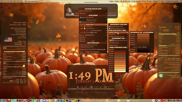This screenshot has height=102, width=182.
Task: Open the Font Droid Sans 10 submenu
Action: pyautogui.click(x=93, y=35)
